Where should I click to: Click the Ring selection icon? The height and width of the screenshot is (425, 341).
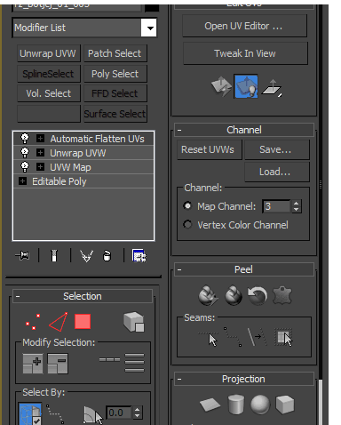pos(134,363)
